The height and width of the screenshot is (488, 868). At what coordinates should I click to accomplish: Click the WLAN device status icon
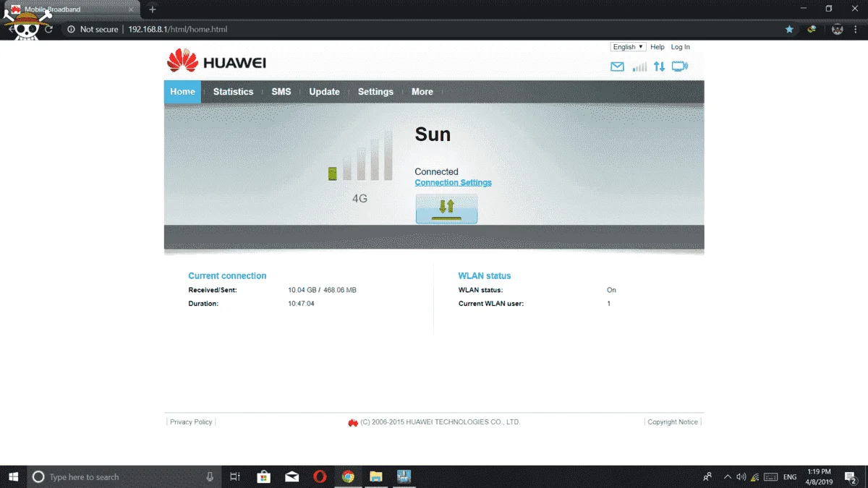(x=680, y=67)
